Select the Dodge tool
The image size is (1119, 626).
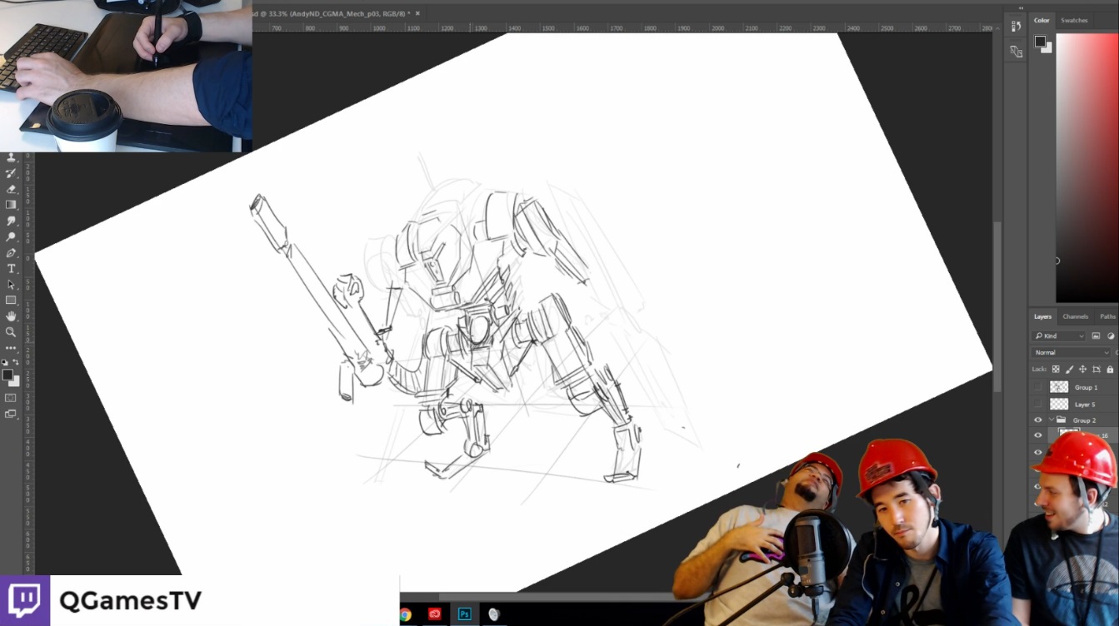click(11, 236)
